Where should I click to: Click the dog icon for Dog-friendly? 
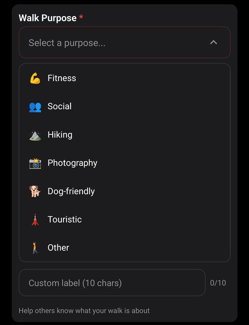(x=35, y=191)
